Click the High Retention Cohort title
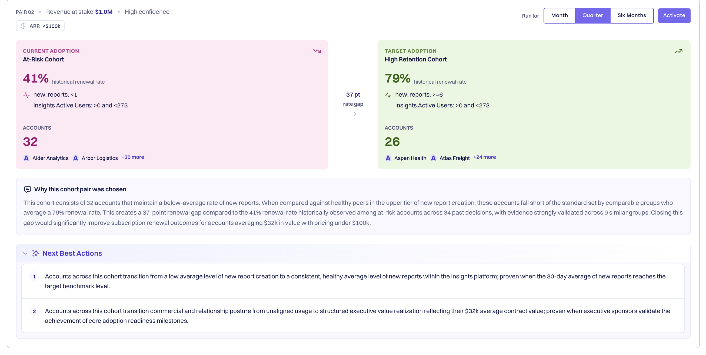Screen dimensions: 706x355 (x=415, y=60)
